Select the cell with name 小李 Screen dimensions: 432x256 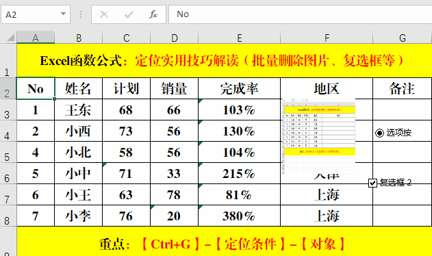(x=79, y=216)
